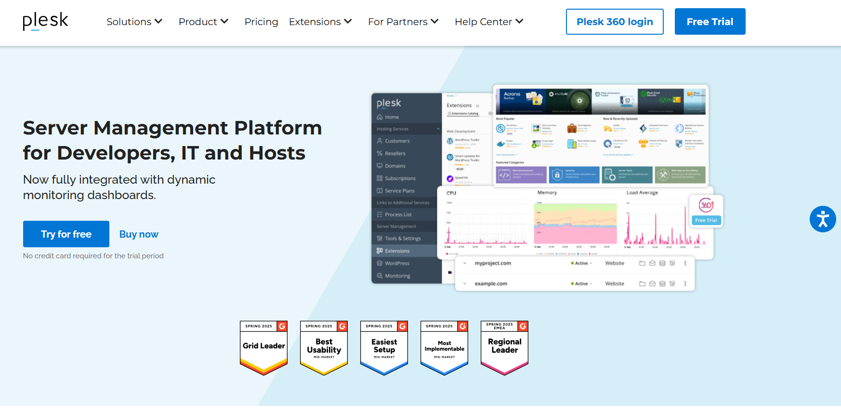
Task: Click the Plesk logo in header
Action: click(45, 22)
